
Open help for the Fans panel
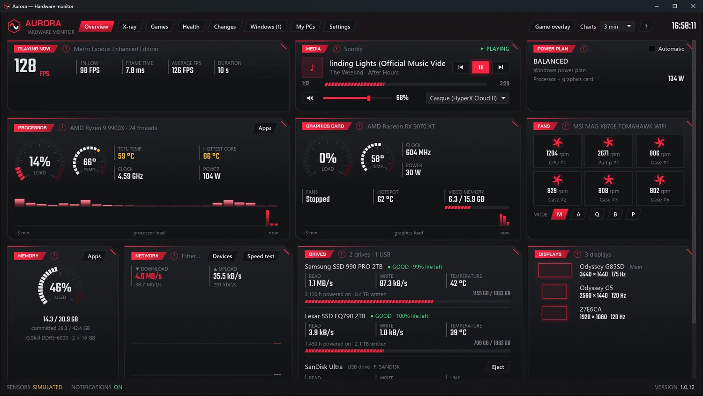[566, 126]
